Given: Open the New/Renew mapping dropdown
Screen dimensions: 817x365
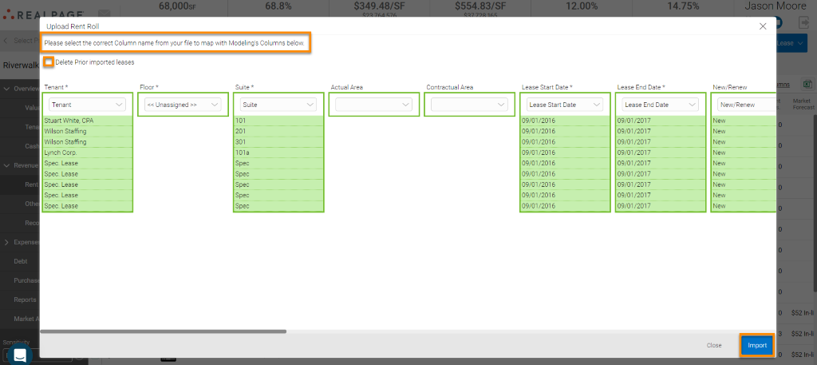Looking at the screenshot, I should point(745,105).
